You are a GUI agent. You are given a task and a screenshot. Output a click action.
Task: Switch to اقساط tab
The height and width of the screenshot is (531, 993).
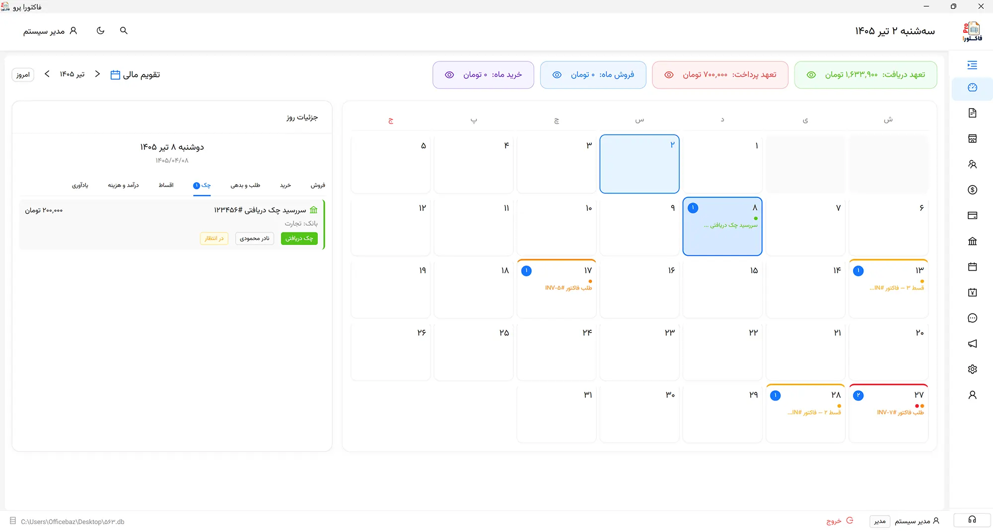tap(166, 185)
